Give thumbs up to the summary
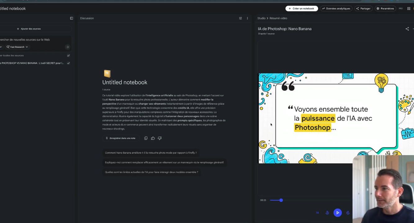414x223 pixels. 153,138
